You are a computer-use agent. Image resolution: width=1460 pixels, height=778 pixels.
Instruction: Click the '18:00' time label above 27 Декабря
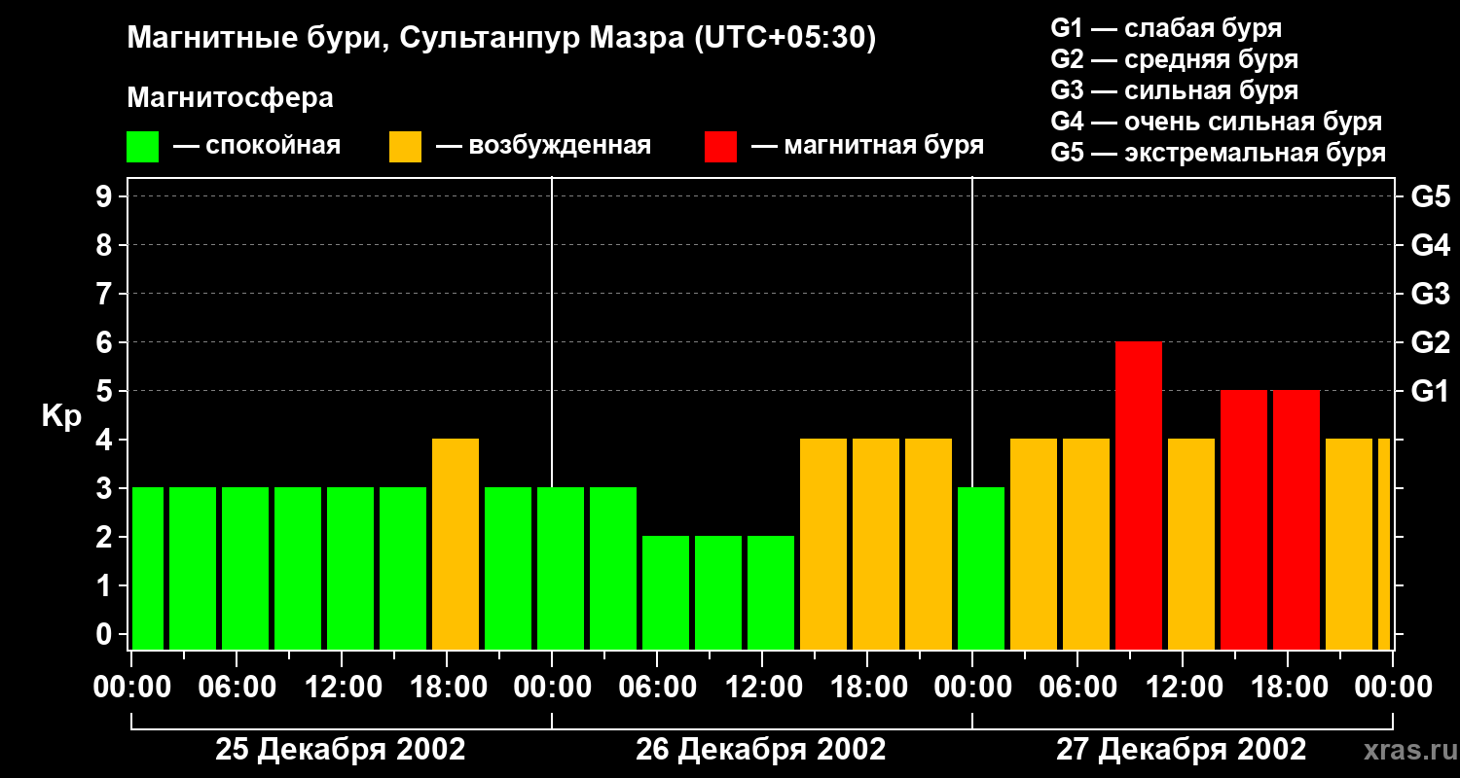(x=1289, y=688)
